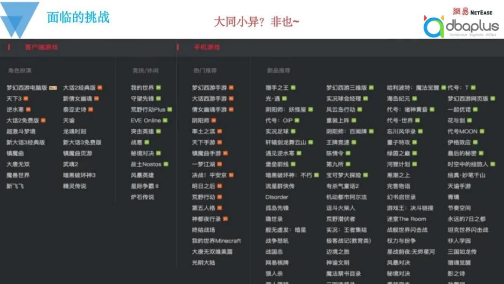504x284 pixels.
Task: Select 一梦江湖 entry
Action: click(x=203, y=164)
